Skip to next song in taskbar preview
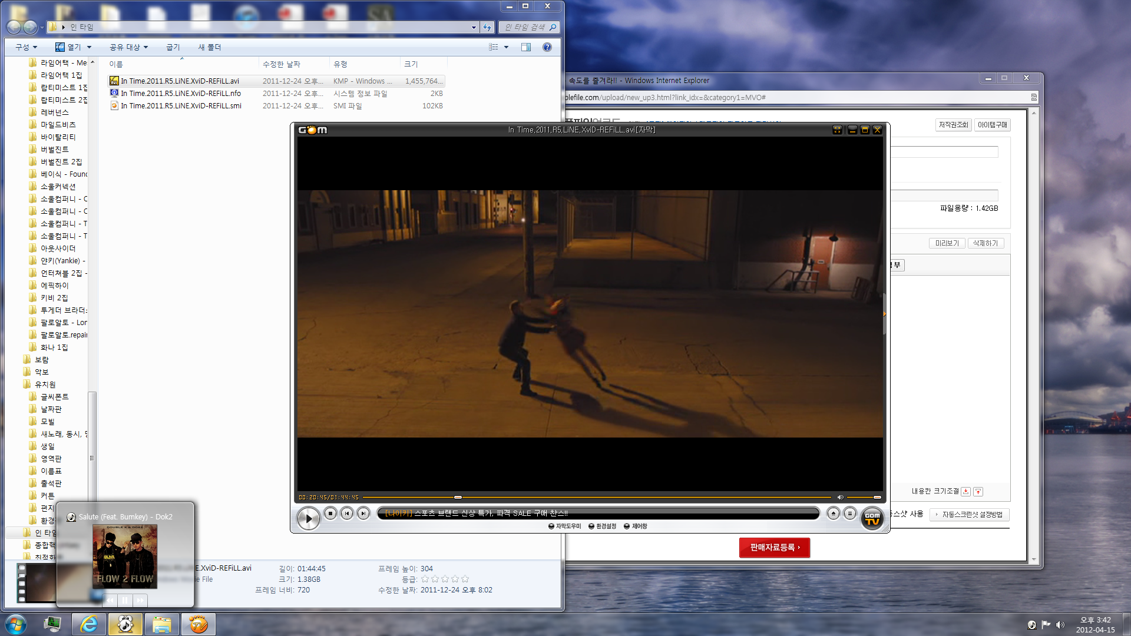 [140, 600]
